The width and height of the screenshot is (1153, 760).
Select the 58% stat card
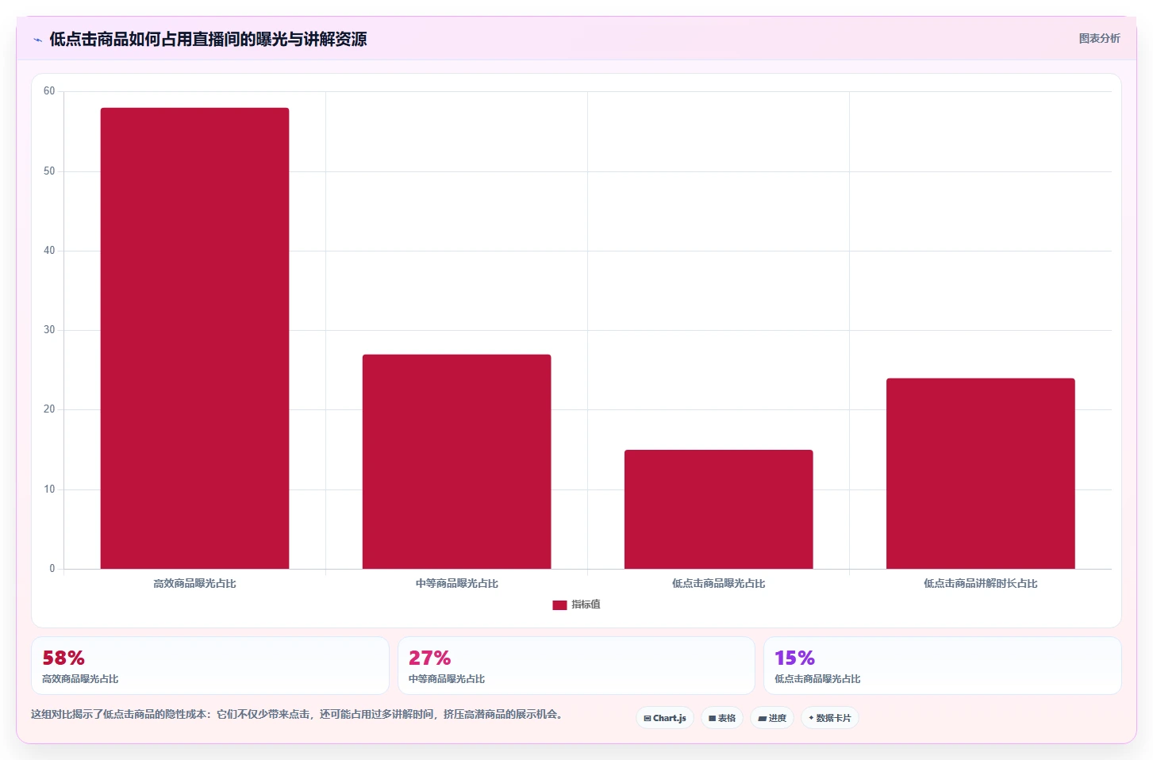(x=210, y=666)
